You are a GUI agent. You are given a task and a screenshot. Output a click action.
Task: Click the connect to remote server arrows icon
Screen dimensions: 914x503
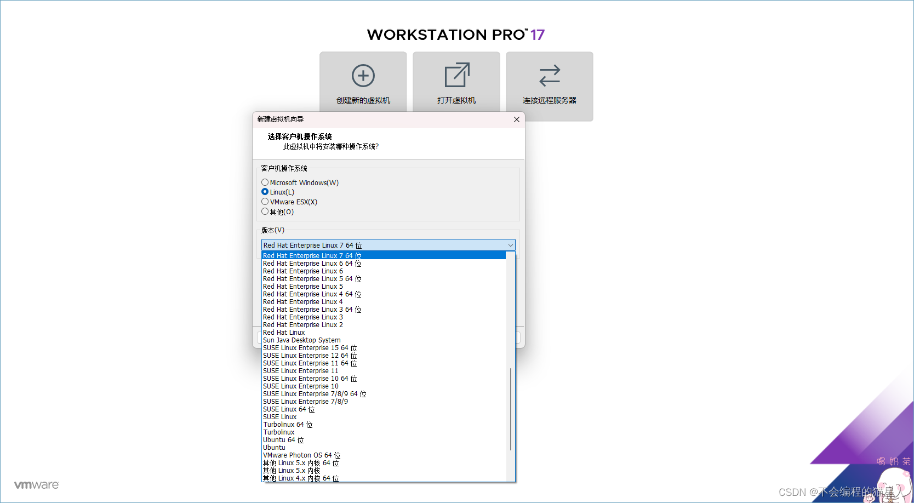point(550,76)
